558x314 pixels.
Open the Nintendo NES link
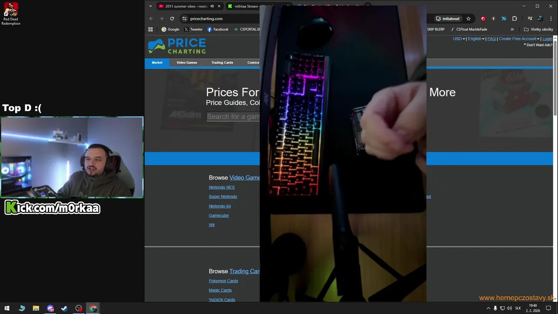pyautogui.click(x=221, y=188)
